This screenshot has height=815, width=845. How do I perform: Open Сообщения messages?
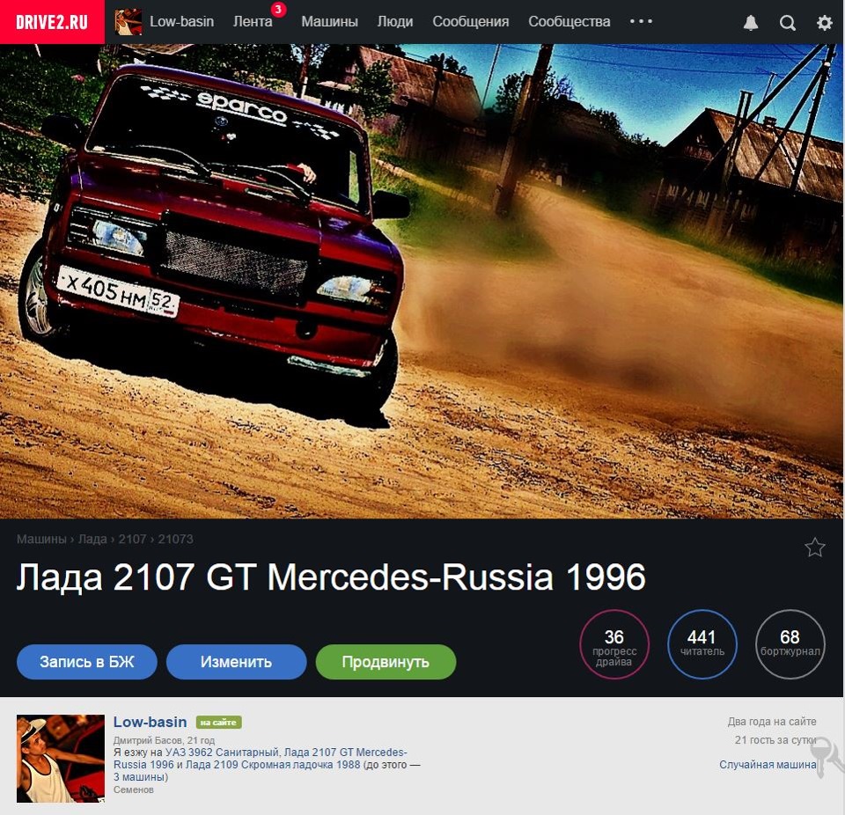pos(470,21)
